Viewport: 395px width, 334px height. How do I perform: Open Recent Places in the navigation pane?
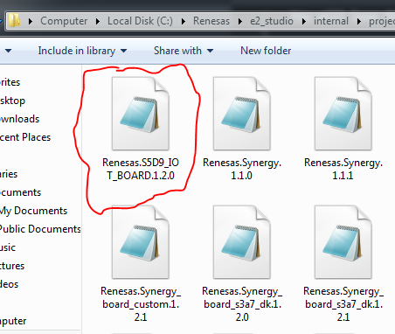[25, 137]
